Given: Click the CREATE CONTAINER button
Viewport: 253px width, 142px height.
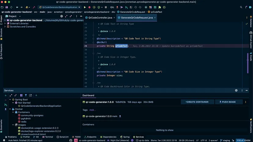Looking at the screenshot, I should 197,102.
